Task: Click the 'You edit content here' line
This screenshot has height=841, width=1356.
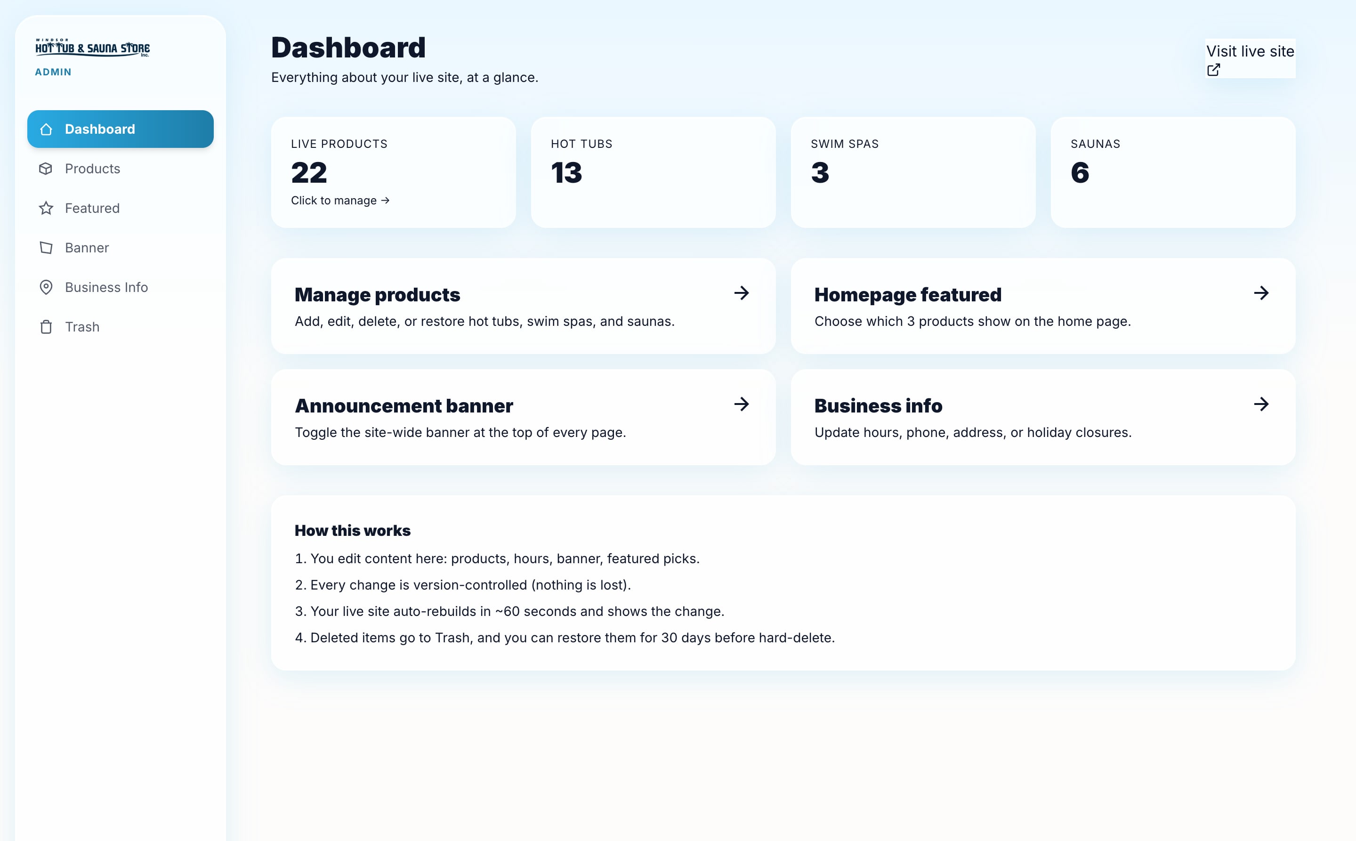Action: coord(497,558)
